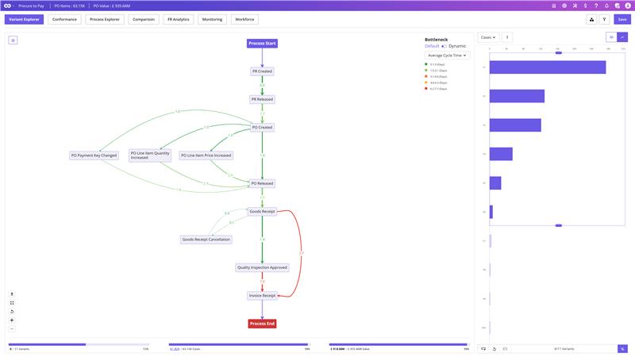This screenshot has width=635, height=357.
Task: Click the Dynamic bottleneck label
Action: pos(457,46)
